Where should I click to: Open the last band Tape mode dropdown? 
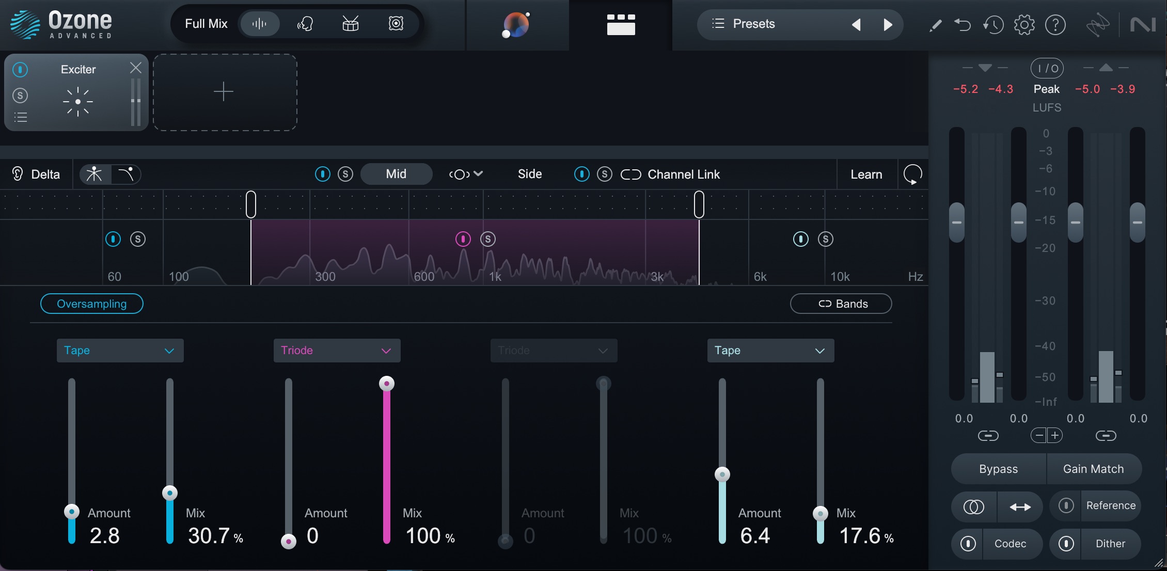pyautogui.click(x=770, y=351)
